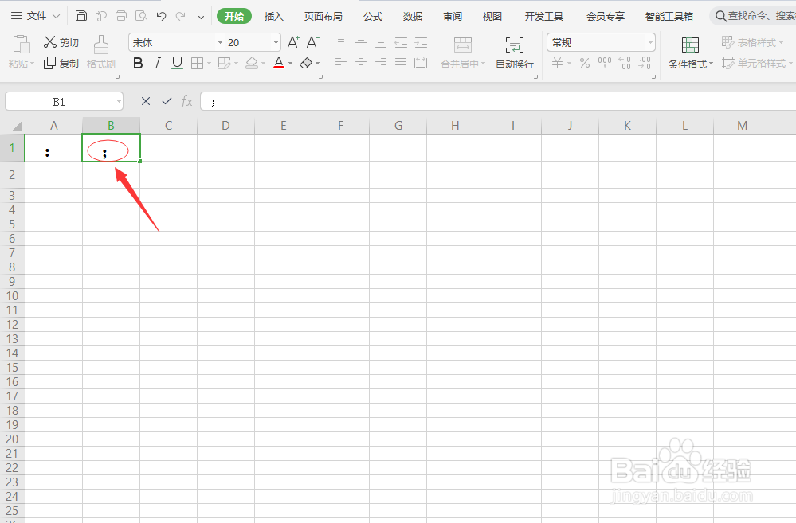
Task: Apply currency format (¥) icon
Action: pyautogui.click(x=558, y=64)
